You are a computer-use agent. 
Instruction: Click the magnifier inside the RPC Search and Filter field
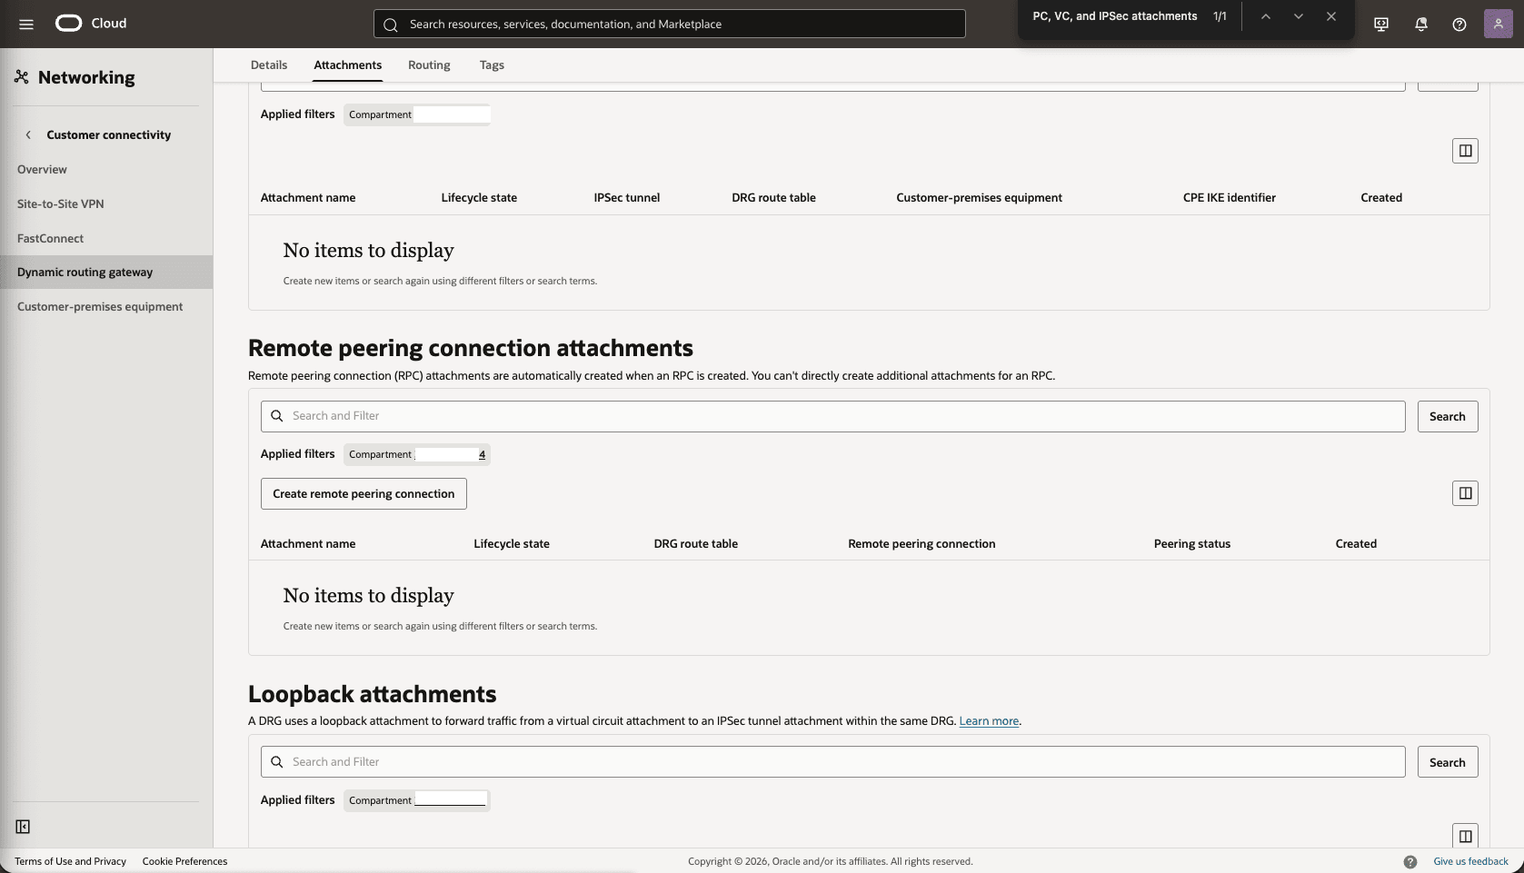(x=277, y=415)
